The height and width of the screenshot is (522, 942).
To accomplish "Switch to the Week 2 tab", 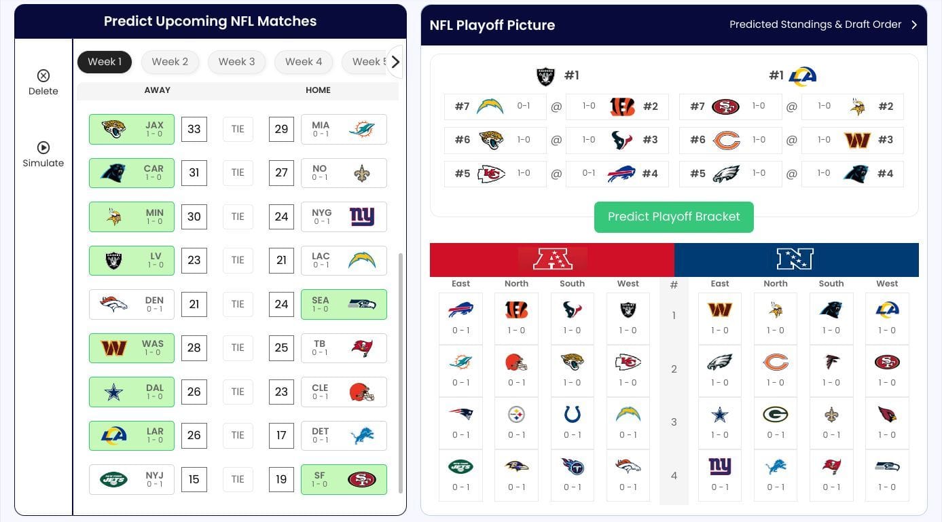I will (170, 62).
